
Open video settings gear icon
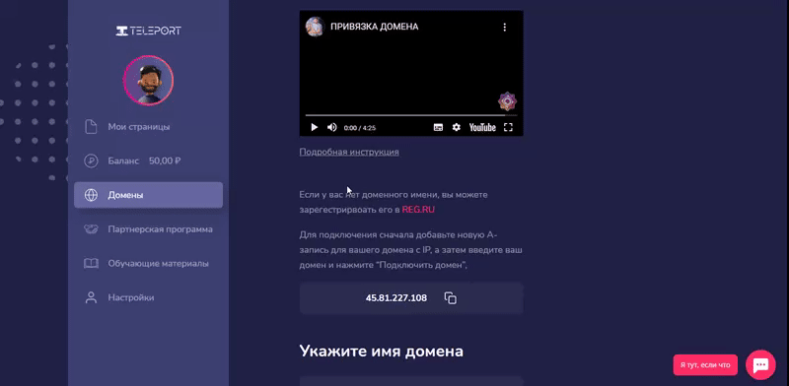(x=456, y=128)
